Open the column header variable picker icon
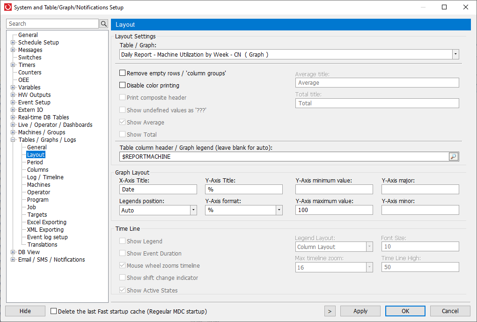Image resolution: width=477 pixels, height=322 pixels. 453,157
